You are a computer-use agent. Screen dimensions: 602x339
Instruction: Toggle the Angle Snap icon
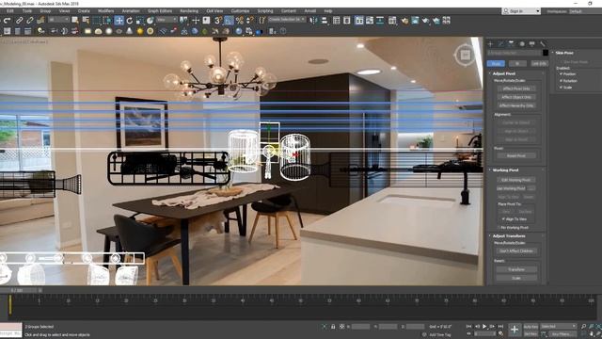[229, 21]
